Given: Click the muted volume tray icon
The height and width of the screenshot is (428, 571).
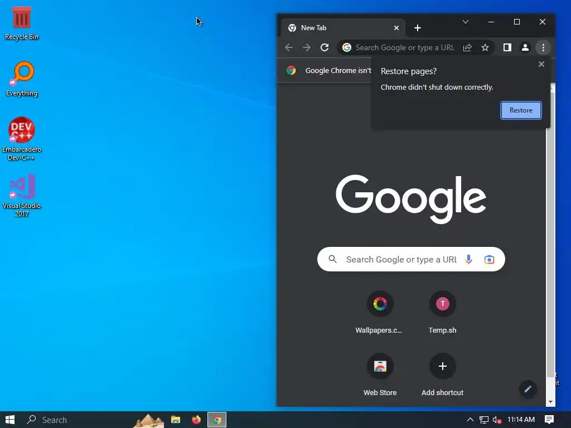Looking at the screenshot, I should (x=497, y=420).
